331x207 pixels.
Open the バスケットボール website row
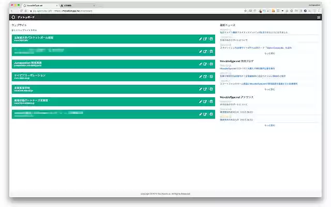(x=113, y=39)
